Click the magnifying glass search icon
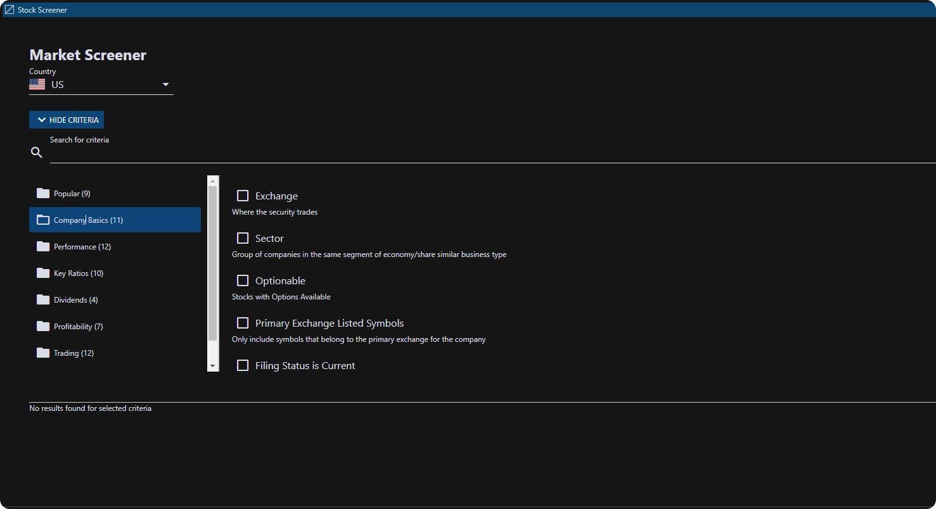Image resolution: width=936 pixels, height=509 pixels. click(x=37, y=153)
